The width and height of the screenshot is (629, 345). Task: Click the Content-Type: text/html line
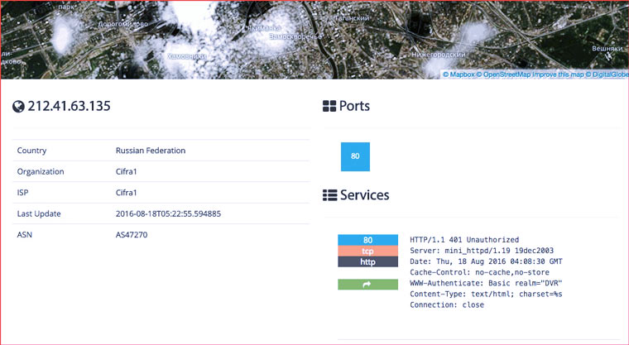pyautogui.click(x=486, y=294)
